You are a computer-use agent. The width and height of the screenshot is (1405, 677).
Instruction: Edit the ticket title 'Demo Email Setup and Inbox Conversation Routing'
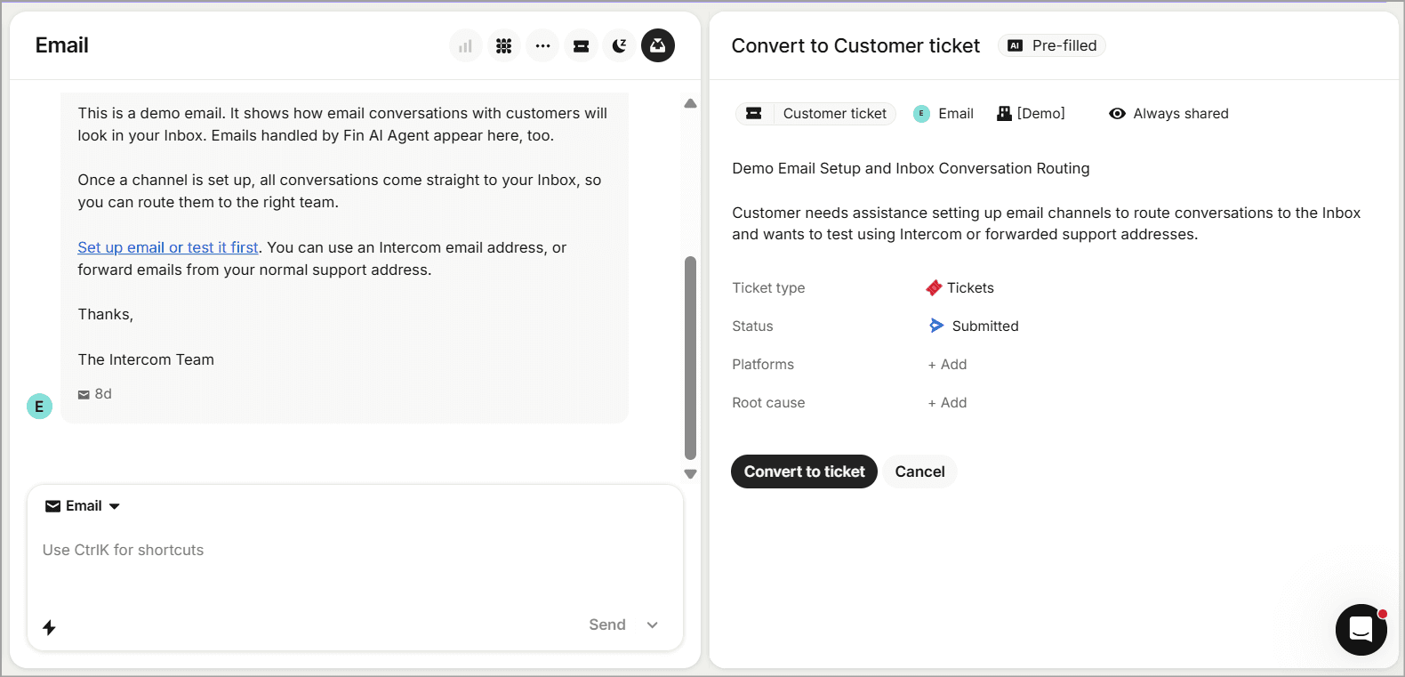click(x=911, y=168)
